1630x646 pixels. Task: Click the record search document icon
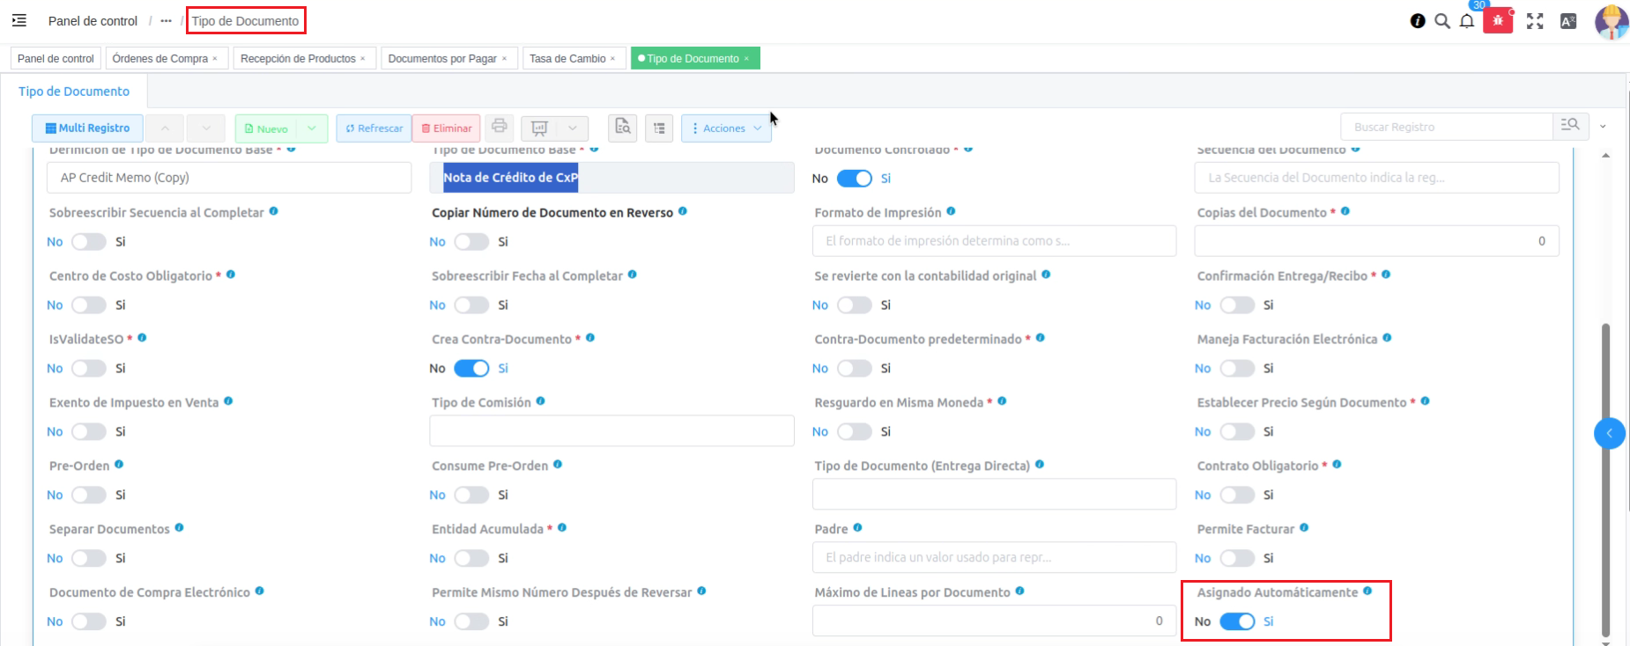(623, 128)
